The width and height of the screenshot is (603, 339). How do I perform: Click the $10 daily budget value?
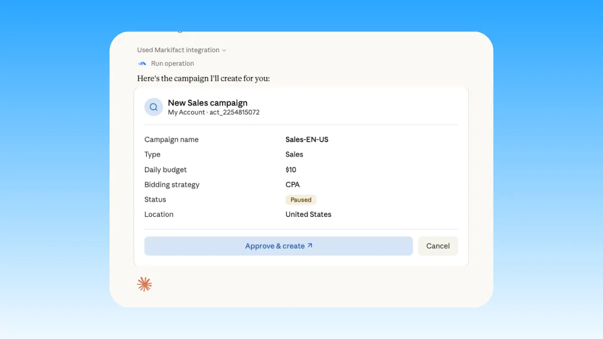tap(290, 169)
